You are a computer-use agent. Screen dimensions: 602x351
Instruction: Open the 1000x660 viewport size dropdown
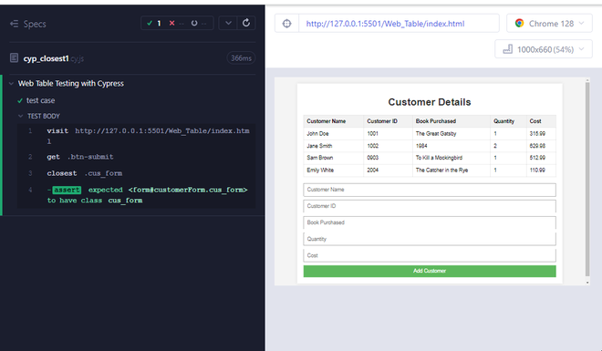[544, 49]
